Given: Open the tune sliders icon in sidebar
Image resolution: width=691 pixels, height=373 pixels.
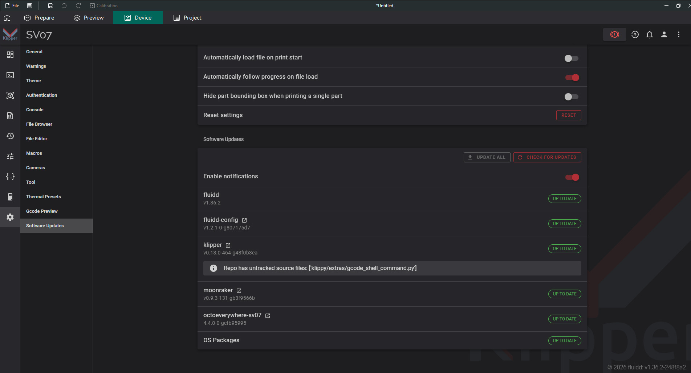Looking at the screenshot, I should 10,156.
